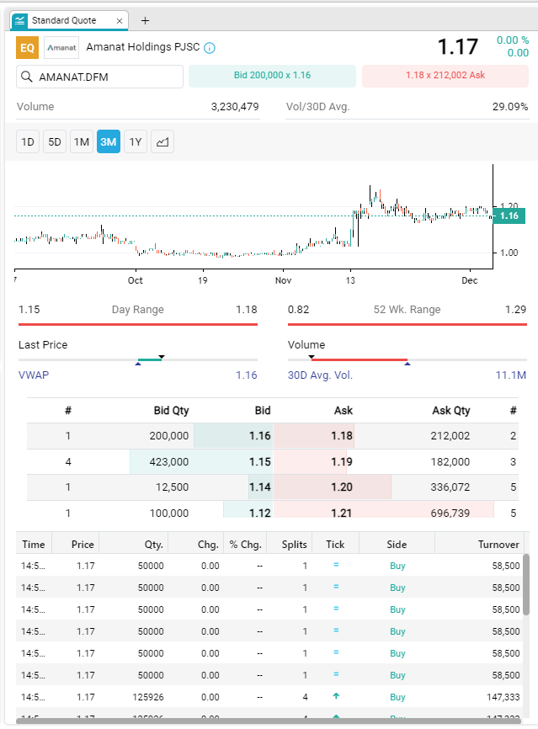This screenshot has width=538, height=729.
Task: Toggle the 1M chart period
Action: tap(82, 142)
